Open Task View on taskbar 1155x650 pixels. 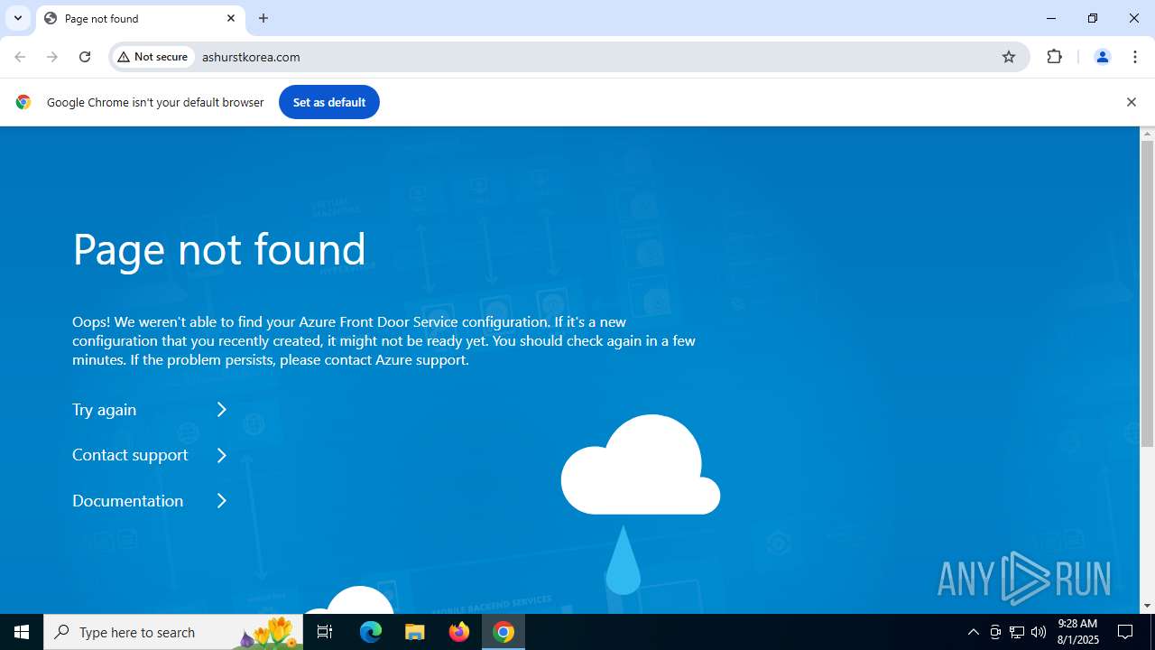(x=325, y=632)
